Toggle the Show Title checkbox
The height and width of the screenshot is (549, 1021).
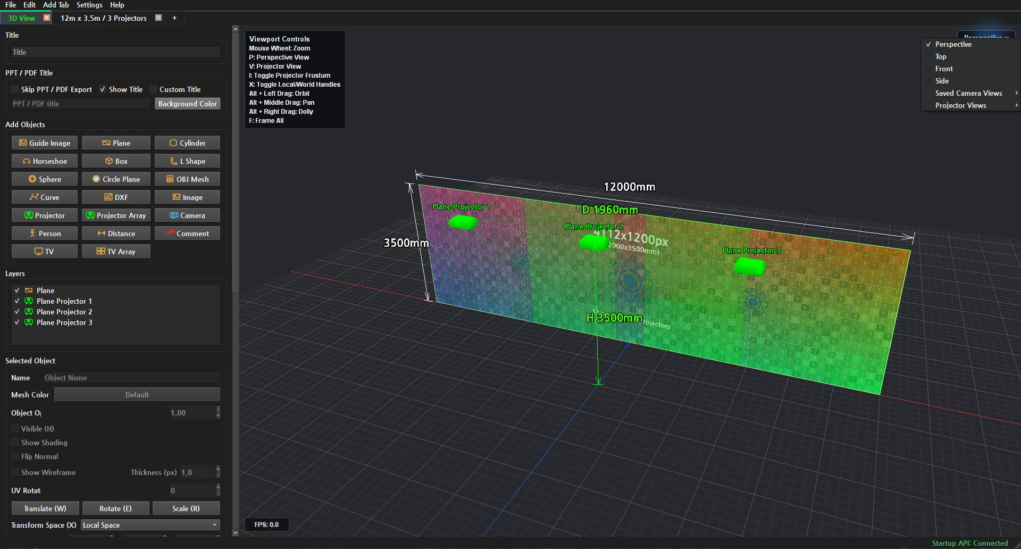point(103,89)
